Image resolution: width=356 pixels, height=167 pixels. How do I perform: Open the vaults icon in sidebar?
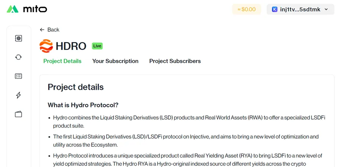(19, 38)
